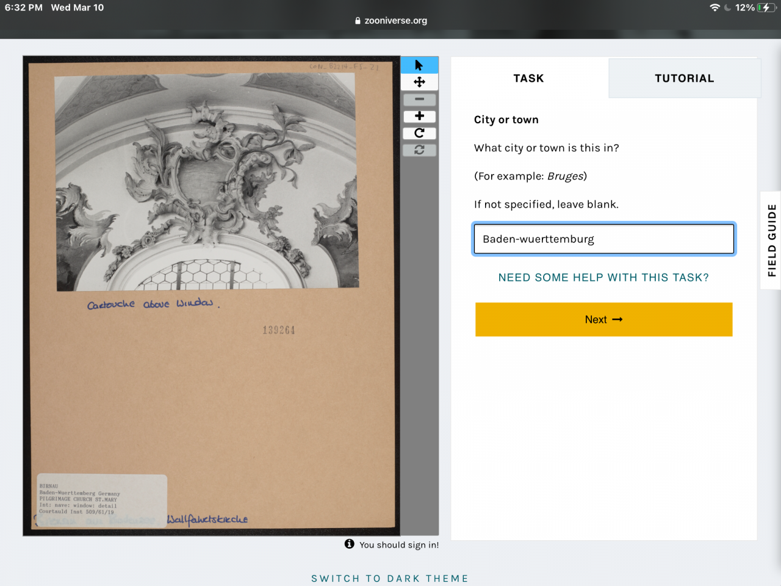Click the Do Not Disturb moon icon
Image resolution: width=781 pixels, height=586 pixels.
click(x=727, y=7)
